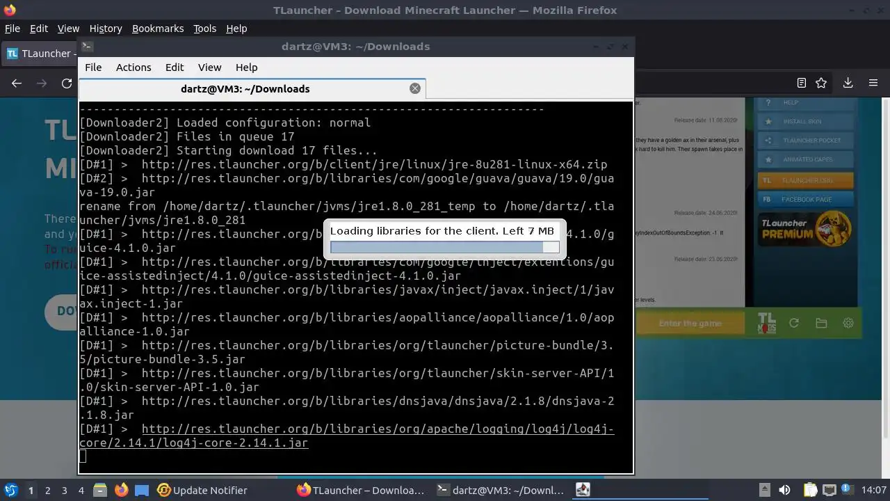
Task: Click 'Loaded configuration: normal' line
Action: coord(225,122)
